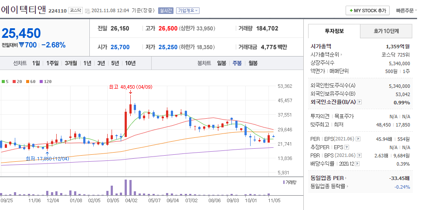Show the 주봉 weekly candle chart

237,63
